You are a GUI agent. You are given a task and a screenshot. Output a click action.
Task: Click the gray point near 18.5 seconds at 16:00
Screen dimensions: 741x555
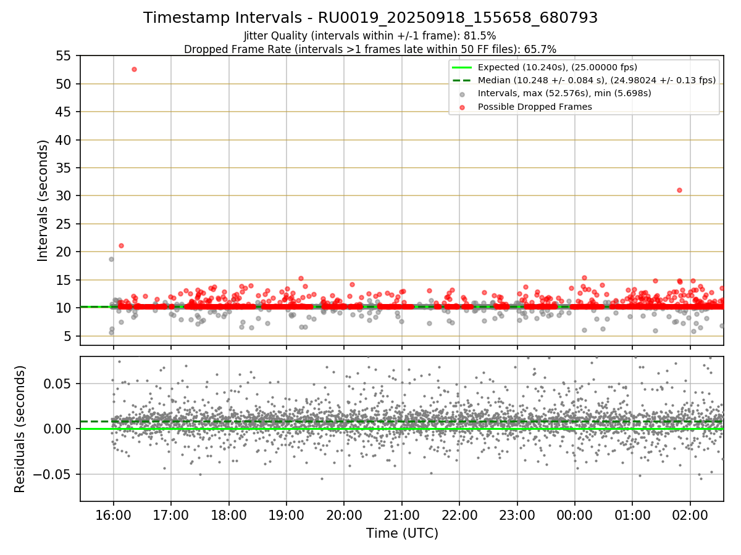pyautogui.click(x=111, y=259)
